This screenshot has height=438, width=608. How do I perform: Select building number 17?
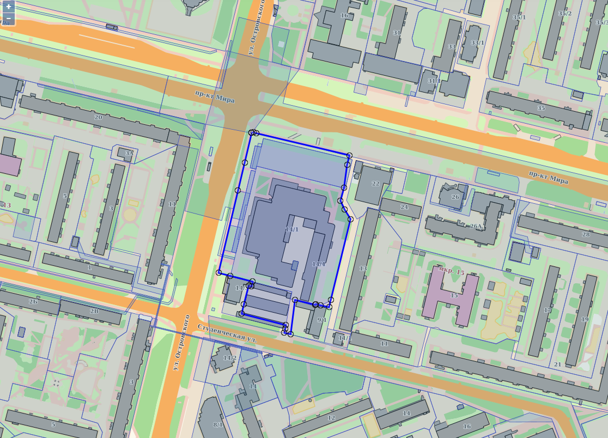tap(547, 310)
